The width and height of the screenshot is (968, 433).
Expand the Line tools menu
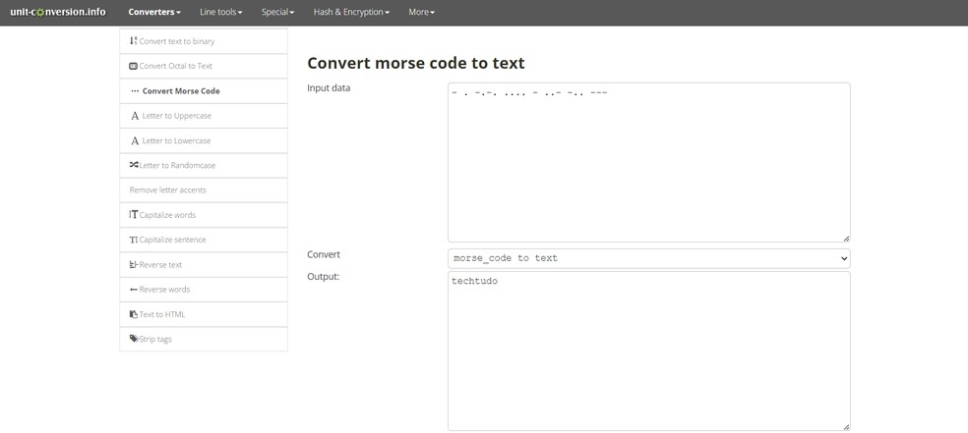[220, 12]
